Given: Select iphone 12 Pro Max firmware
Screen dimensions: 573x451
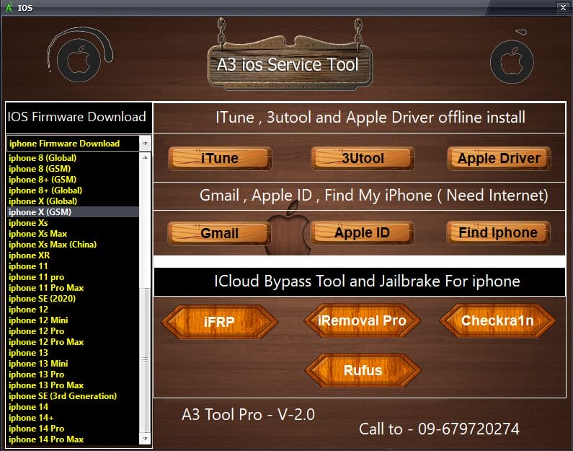Looking at the screenshot, I should 73,342.
